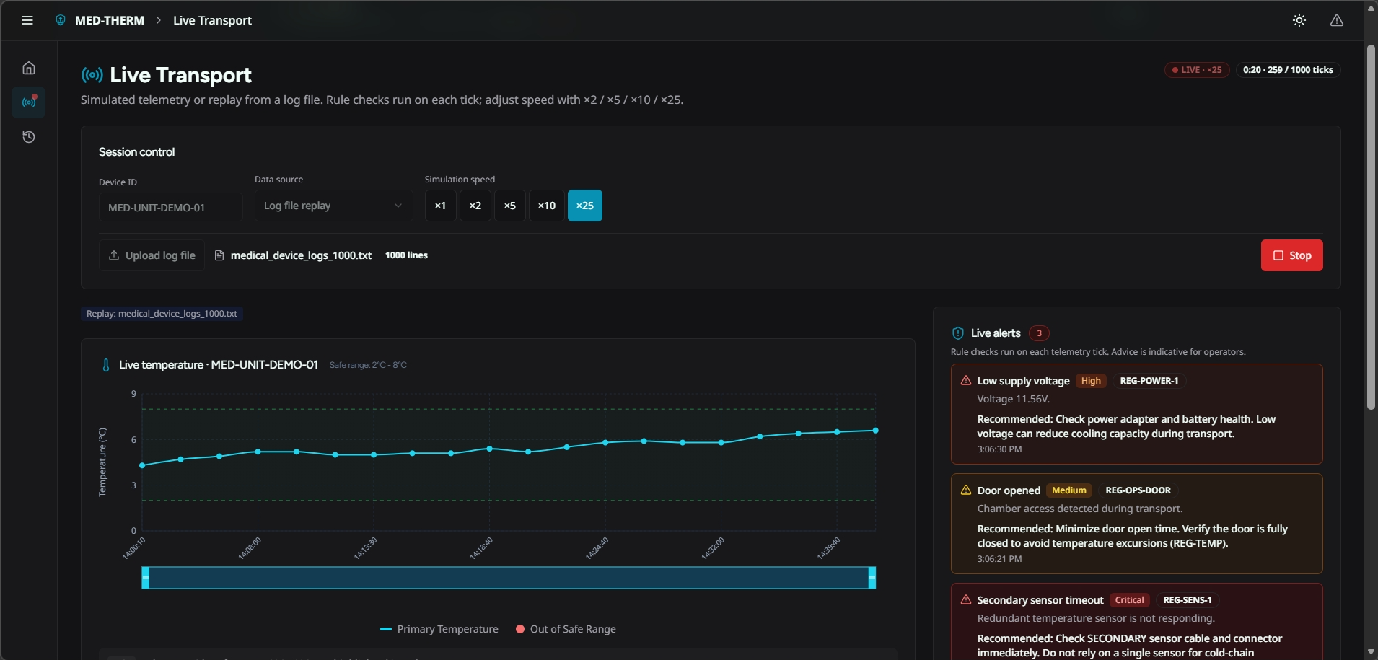Select the Live Transport broadcast sidebar icon
Viewport: 1378px width, 660px height.
[29, 102]
